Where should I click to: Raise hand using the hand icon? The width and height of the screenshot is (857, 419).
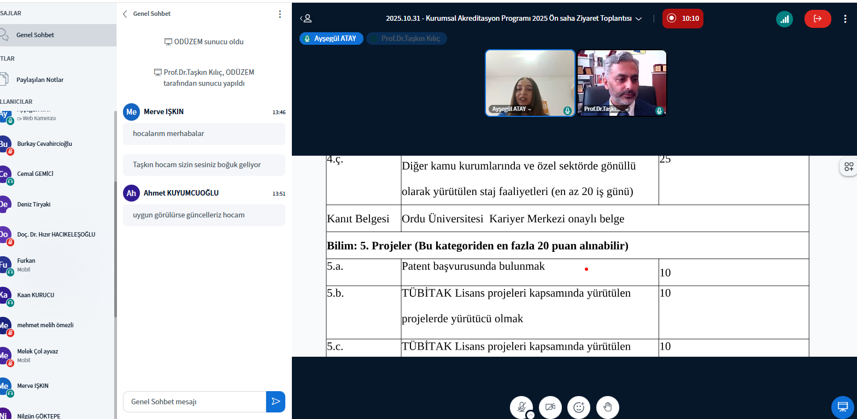pyautogui.click(x=607, y=407)
